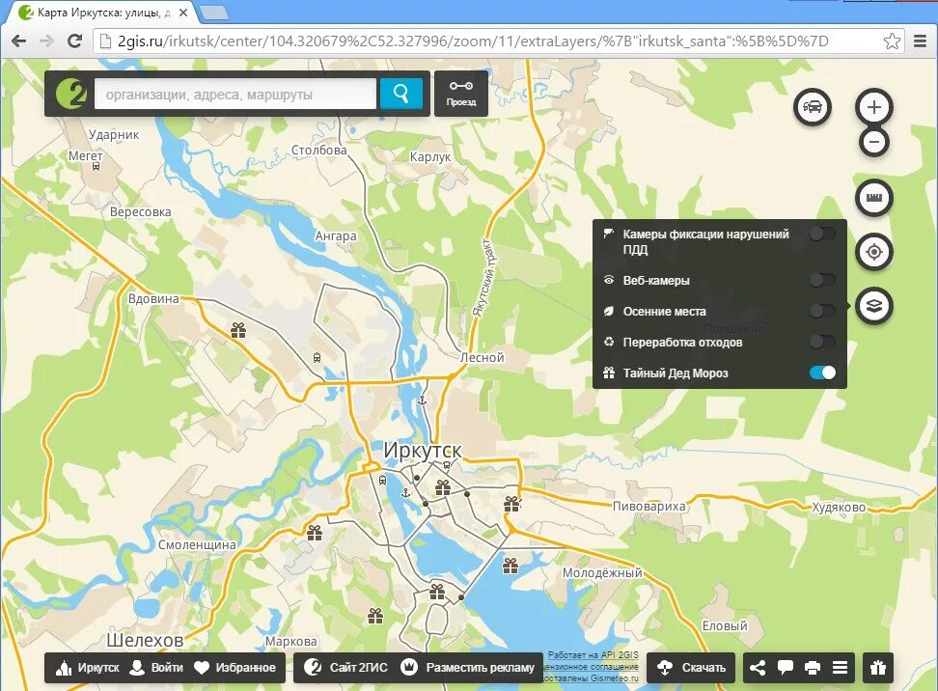The image size is (938, 691).
Task: Click the gift marker below Иркутск label
Action: [x=443, y=487]
